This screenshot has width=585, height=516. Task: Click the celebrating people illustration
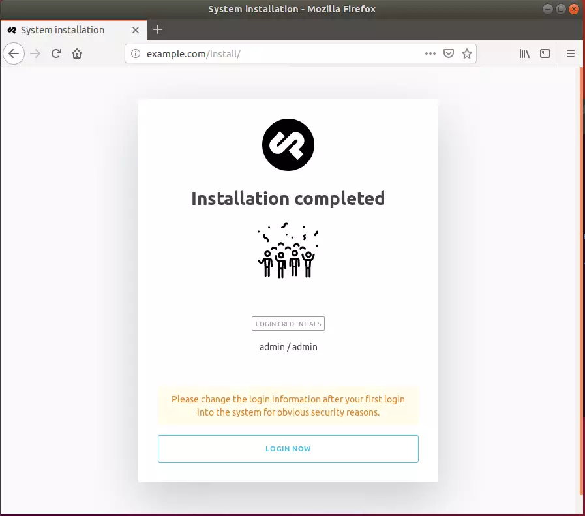(x=288, y=250)
